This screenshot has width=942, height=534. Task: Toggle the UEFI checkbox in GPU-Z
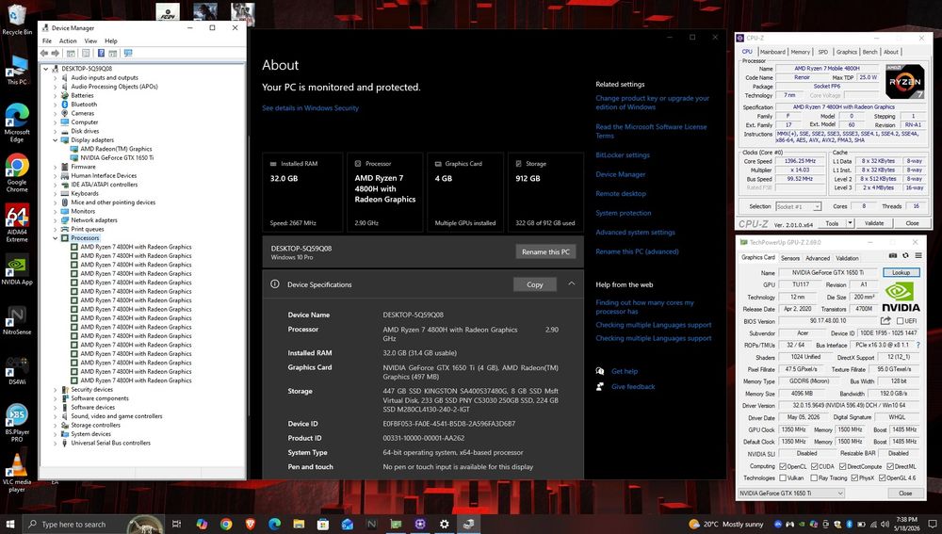[x=900, y=321]
